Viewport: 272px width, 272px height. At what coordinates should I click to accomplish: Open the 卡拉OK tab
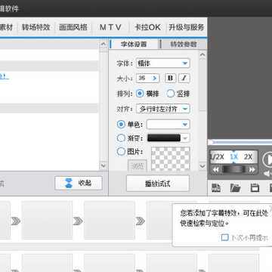tap(147, 27)
